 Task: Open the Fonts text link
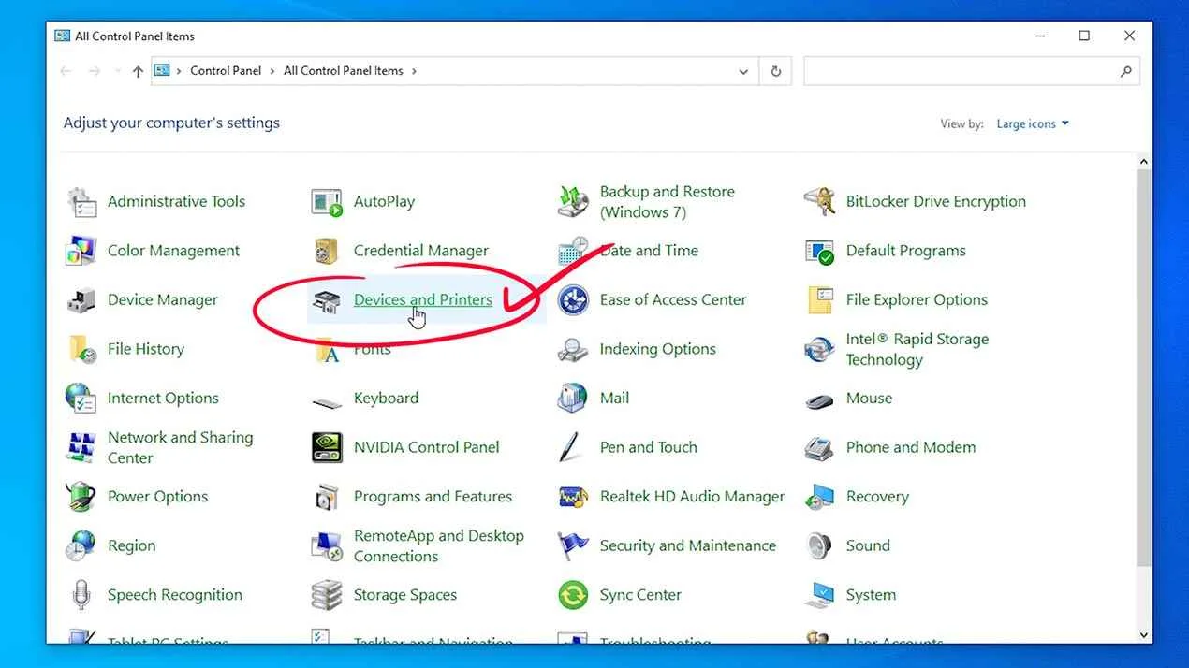tap(373, 349)
